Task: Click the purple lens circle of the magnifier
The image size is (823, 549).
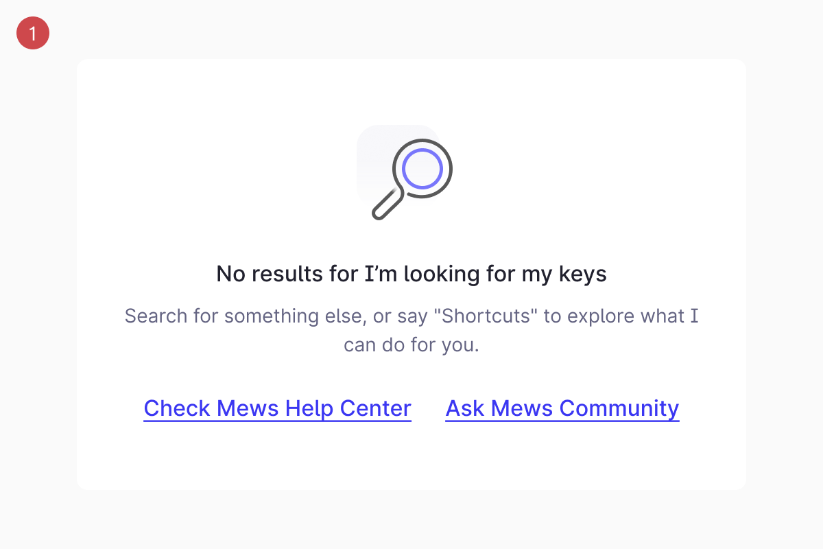Action: 421,169
